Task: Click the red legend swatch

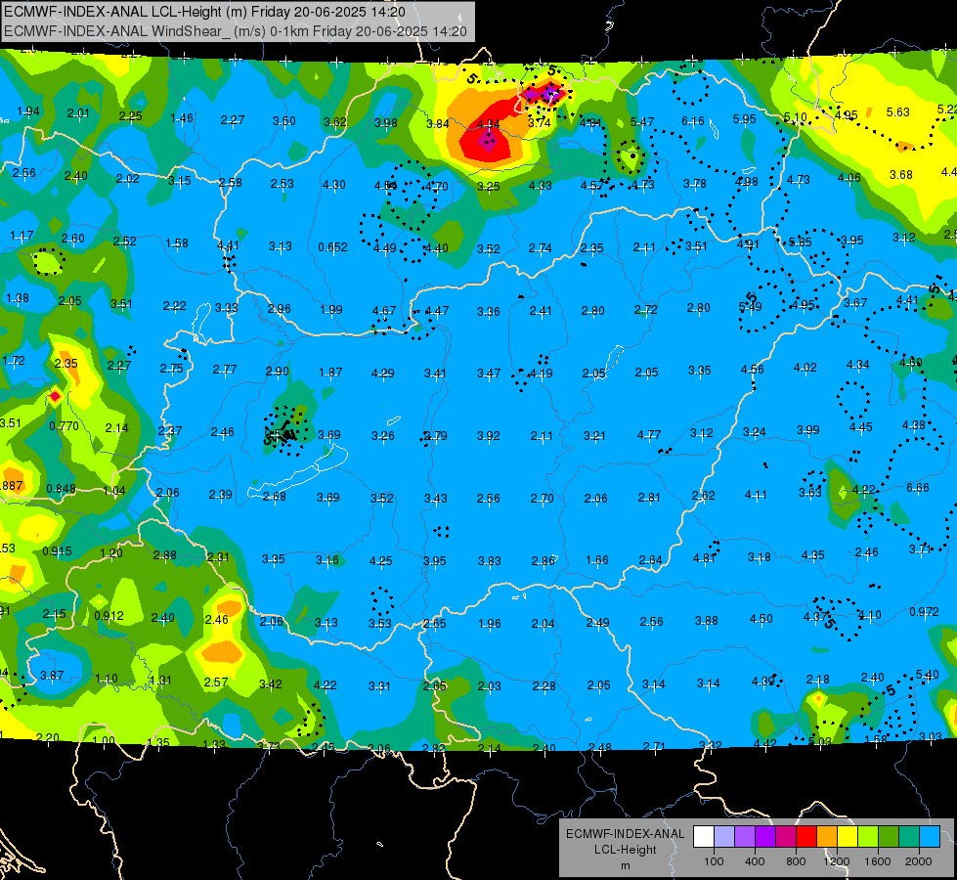Action: coord(806,837)
